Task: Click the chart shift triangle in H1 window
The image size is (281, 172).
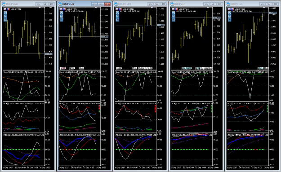Action: click(x=208, y=8)
